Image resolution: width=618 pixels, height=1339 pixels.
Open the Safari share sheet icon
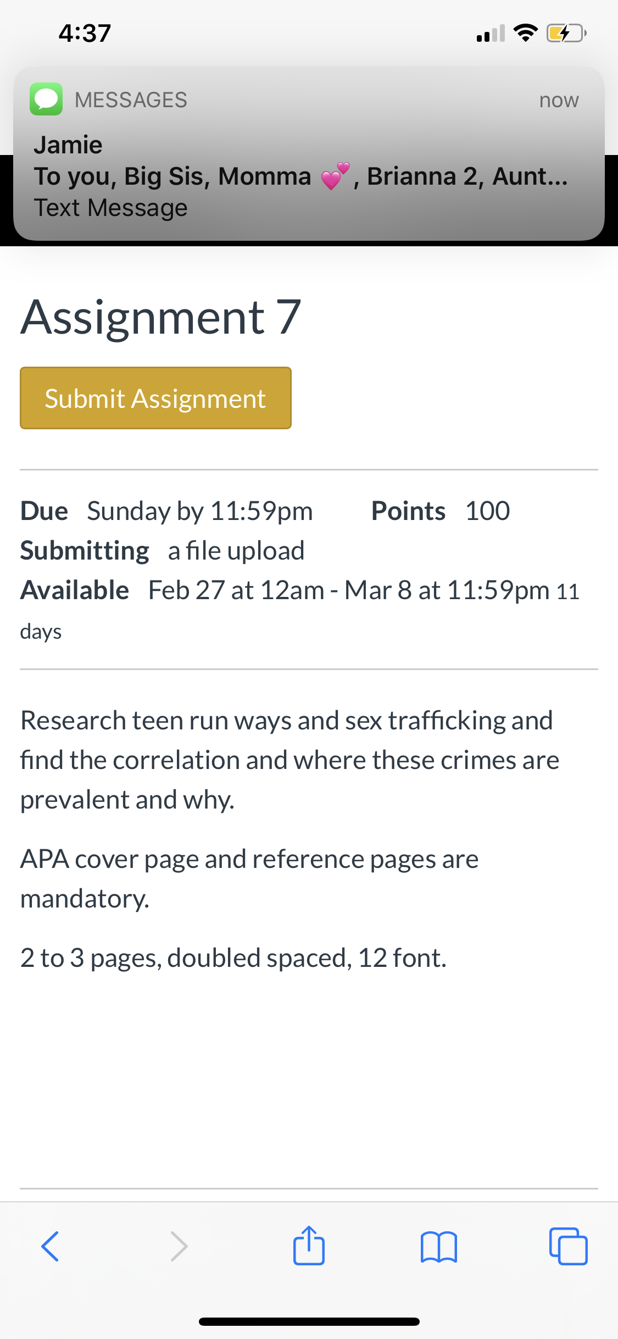309,1245
